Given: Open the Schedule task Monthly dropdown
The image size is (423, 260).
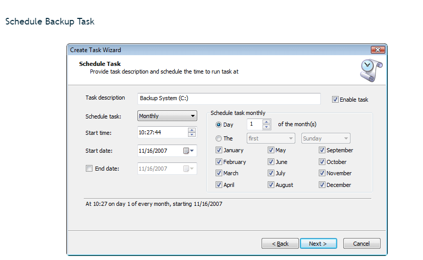Looking at the screenshot, I should click(x=167, y=116).
